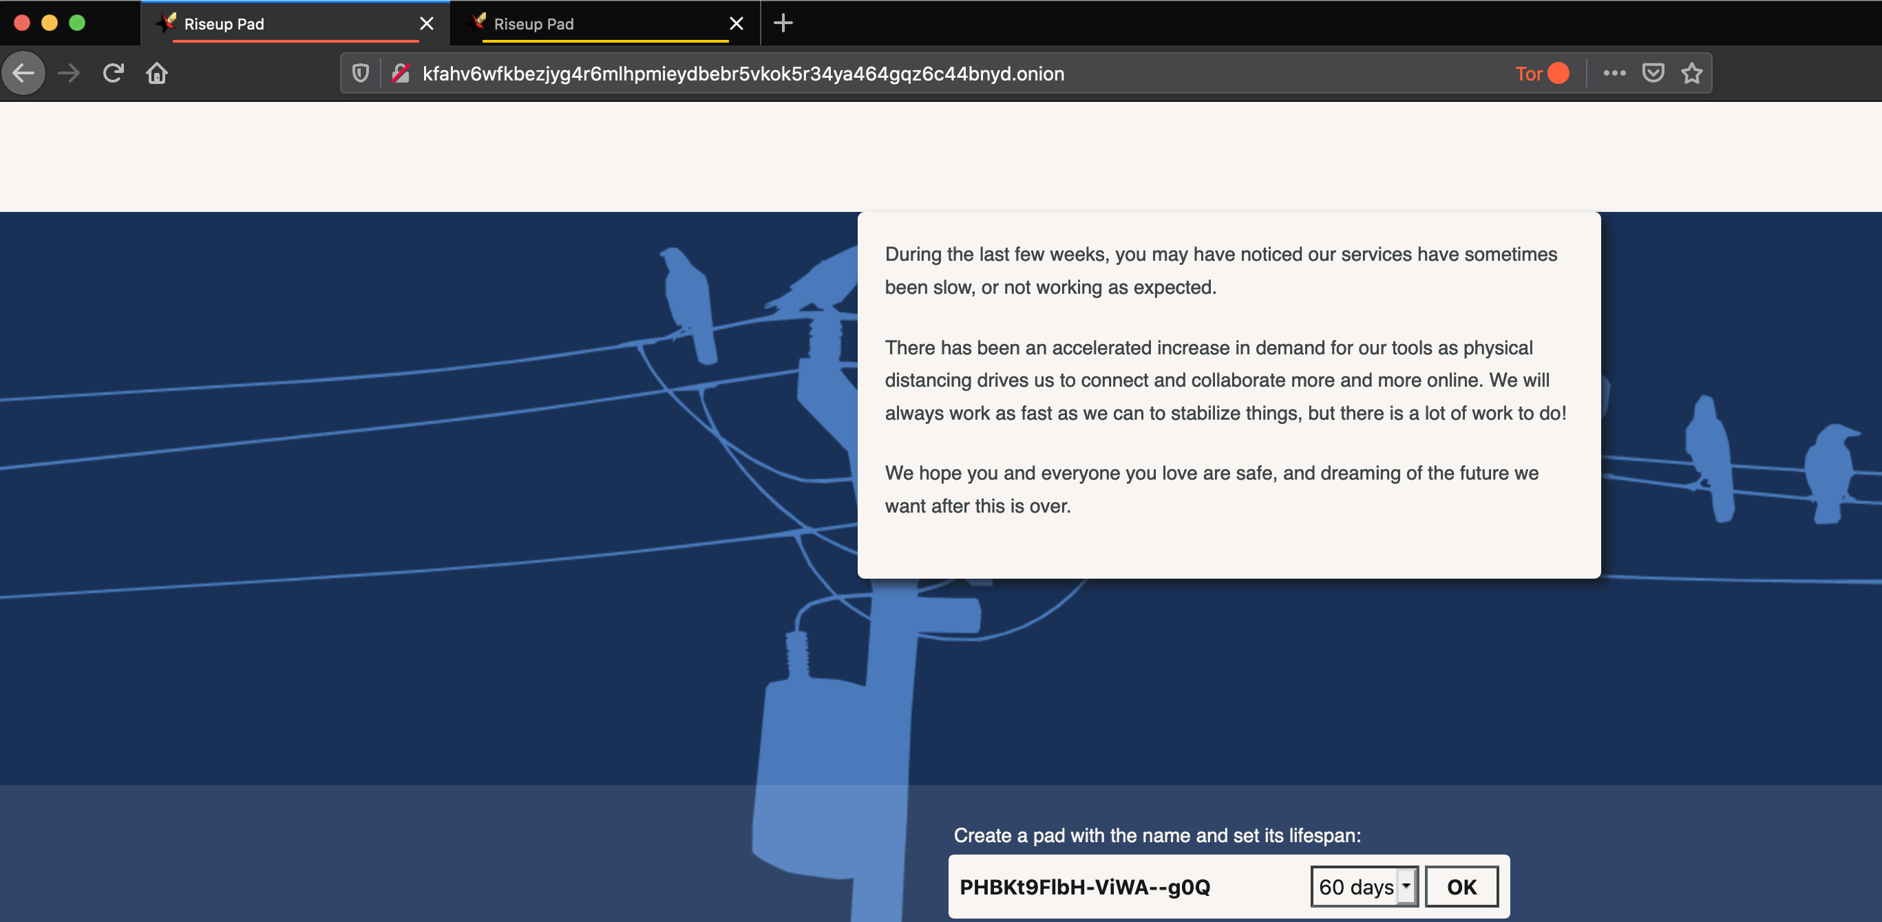Screen dimensions: 1882x922
Task: Close the second Riseup Pad tab
Action: pyautogui.click(x=737, y=24)
